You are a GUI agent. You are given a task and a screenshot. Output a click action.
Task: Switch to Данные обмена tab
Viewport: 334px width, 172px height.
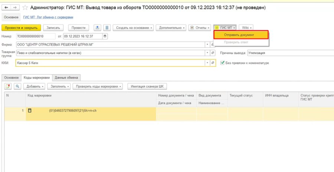click(x=66, y=78)
